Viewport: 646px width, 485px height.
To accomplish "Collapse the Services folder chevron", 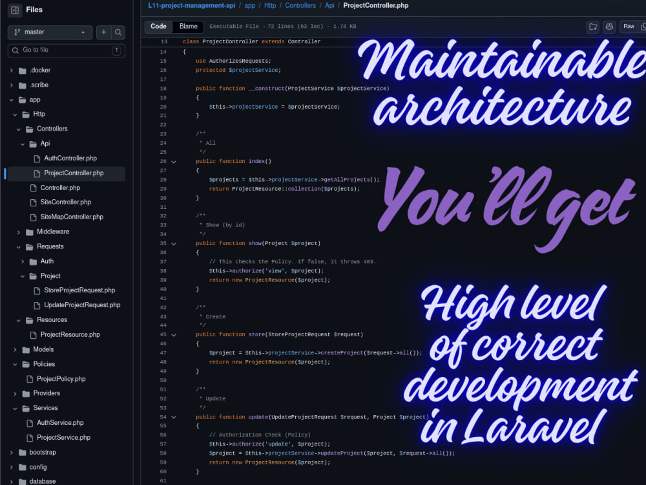I will coord(16,408).
